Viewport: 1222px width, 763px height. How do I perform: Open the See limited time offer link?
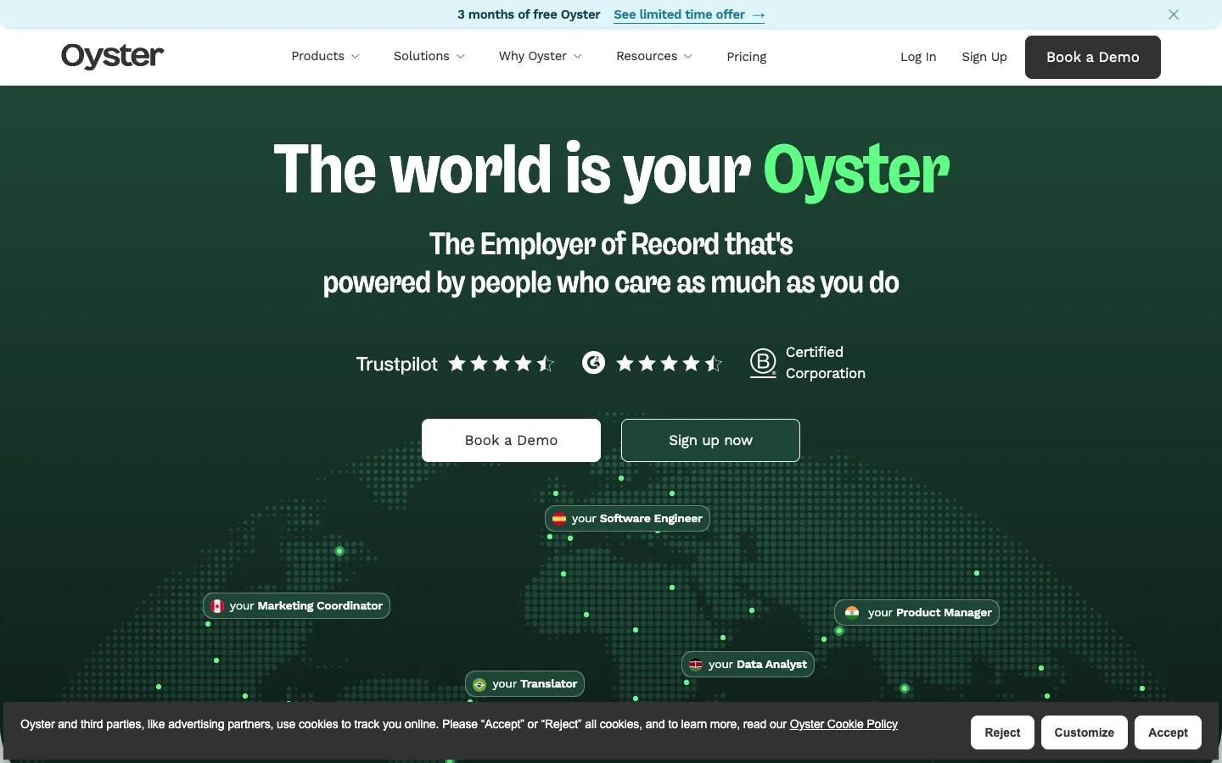point(679,14)
